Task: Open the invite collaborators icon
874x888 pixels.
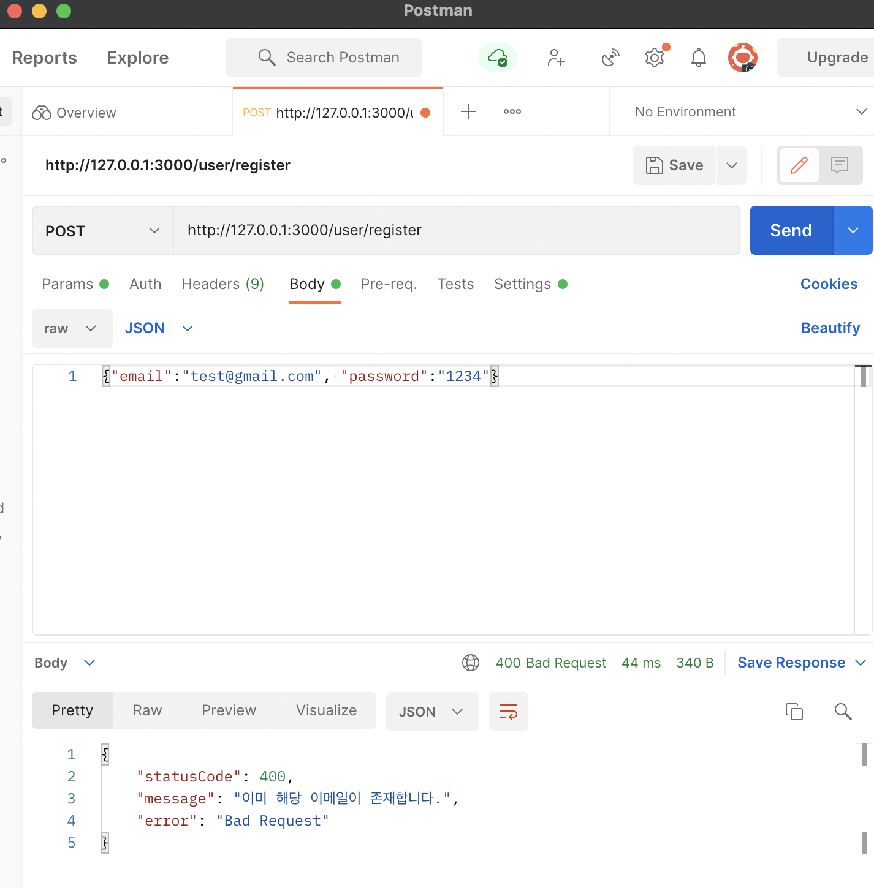Action: tap(556, 58)
